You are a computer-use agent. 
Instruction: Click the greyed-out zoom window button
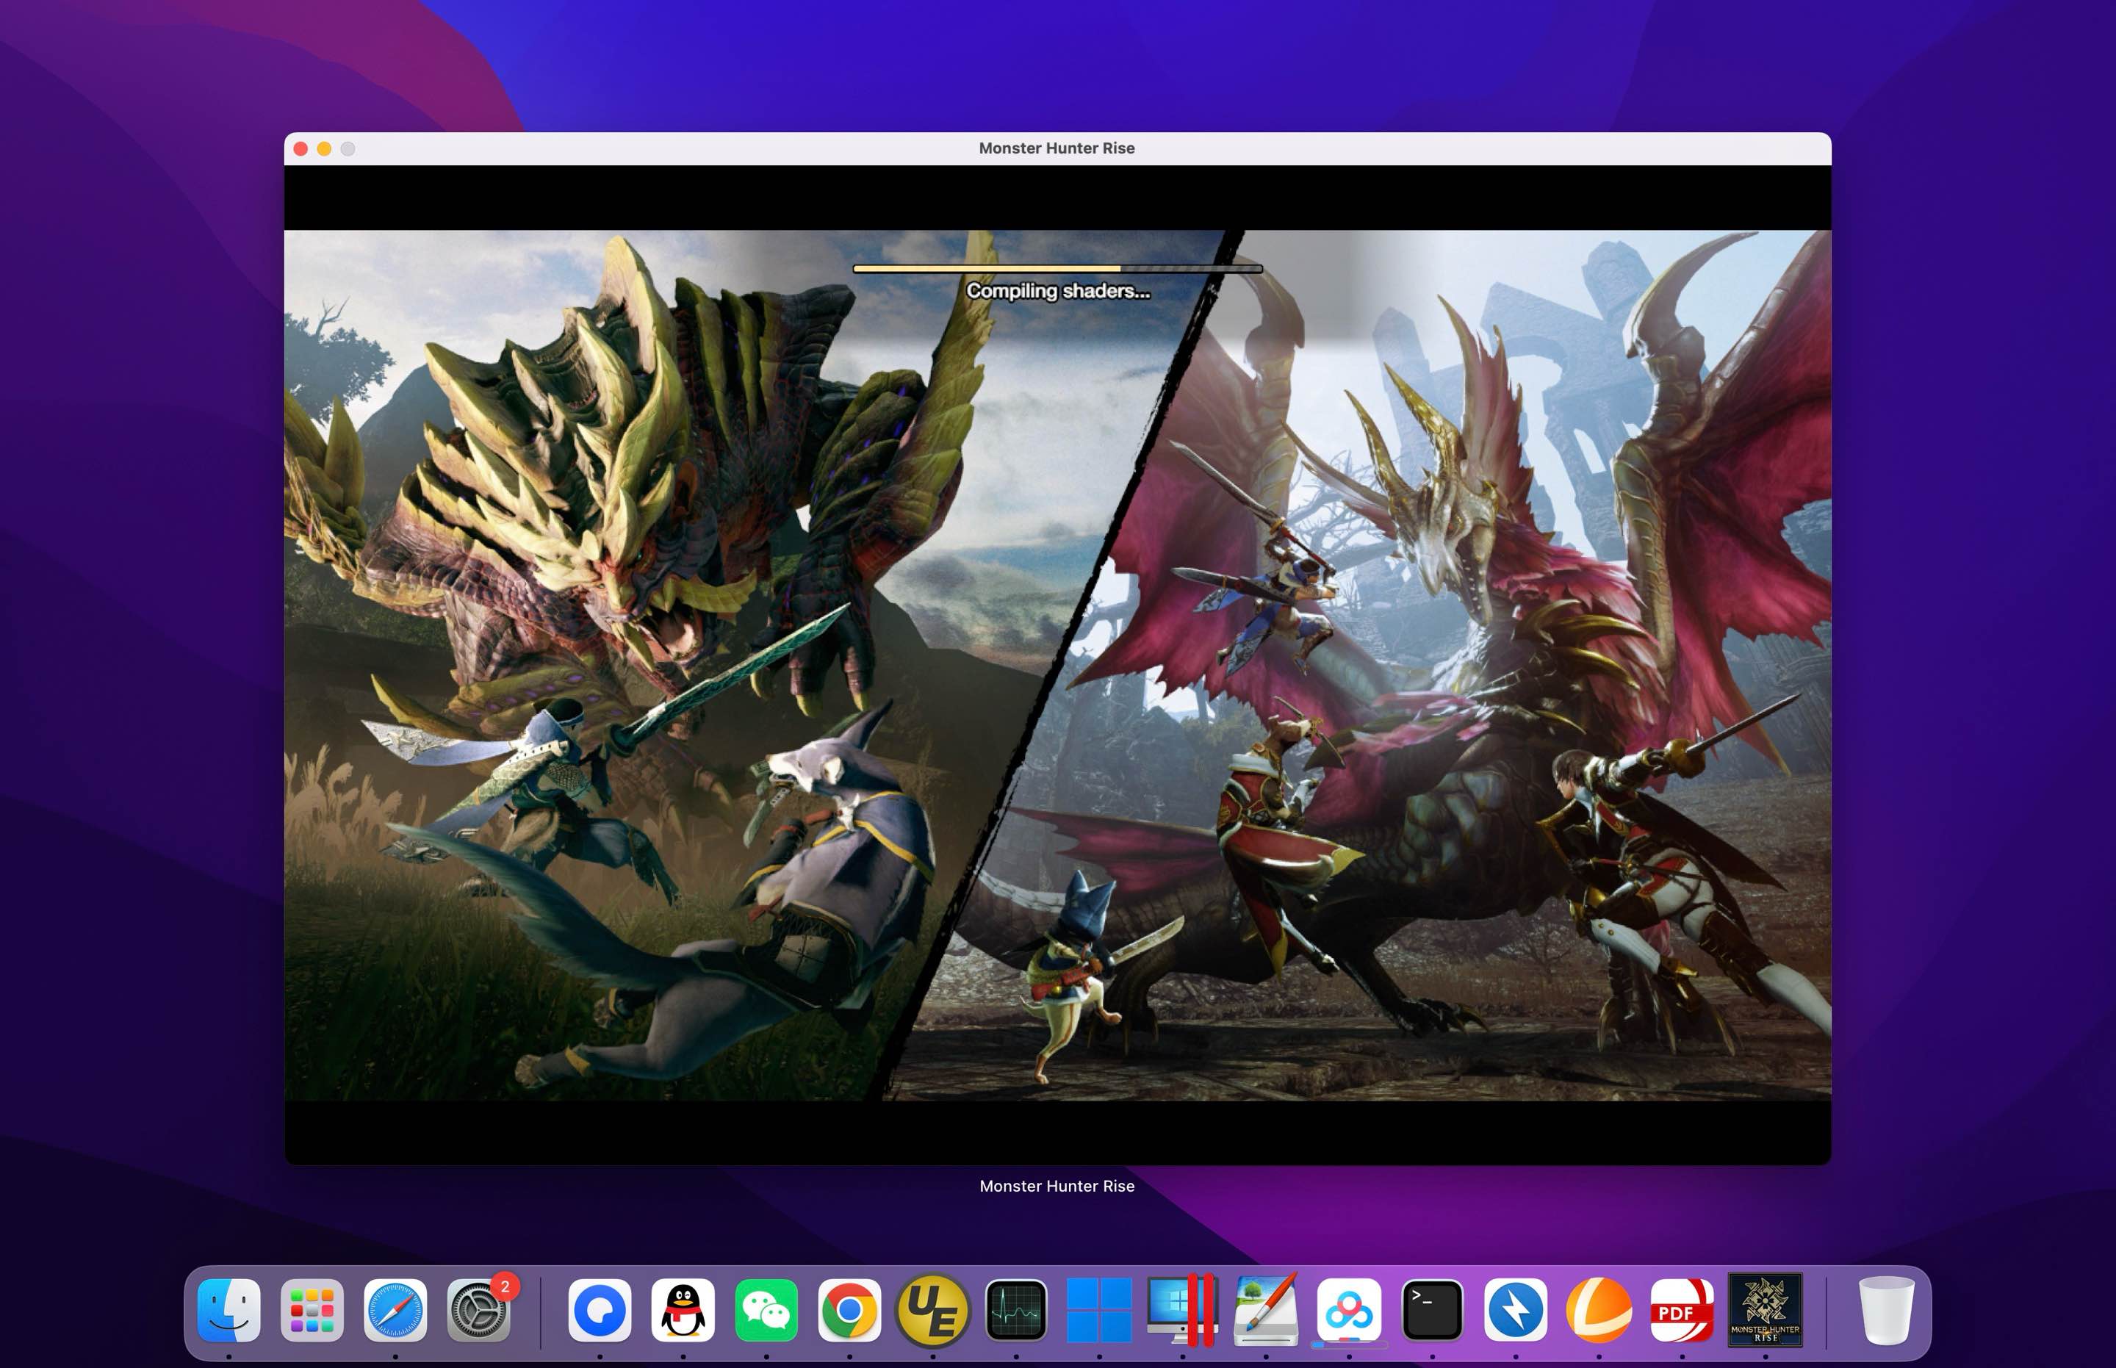[348, 148]
